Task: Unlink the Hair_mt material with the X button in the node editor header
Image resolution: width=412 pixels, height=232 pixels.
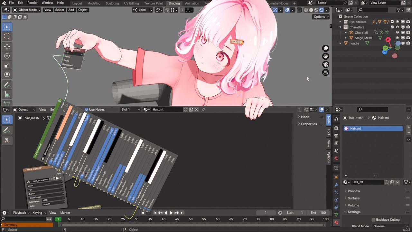Action: (196, 110)
